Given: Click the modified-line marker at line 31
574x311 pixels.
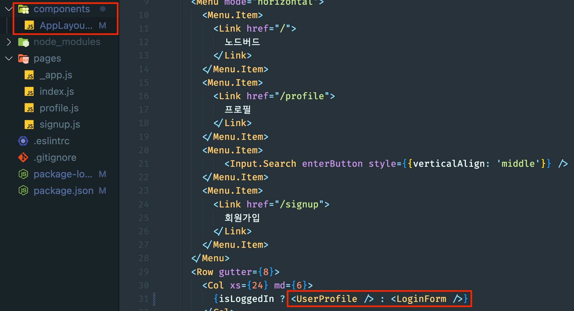Looking at the screenshot, I should pos(154,299).
